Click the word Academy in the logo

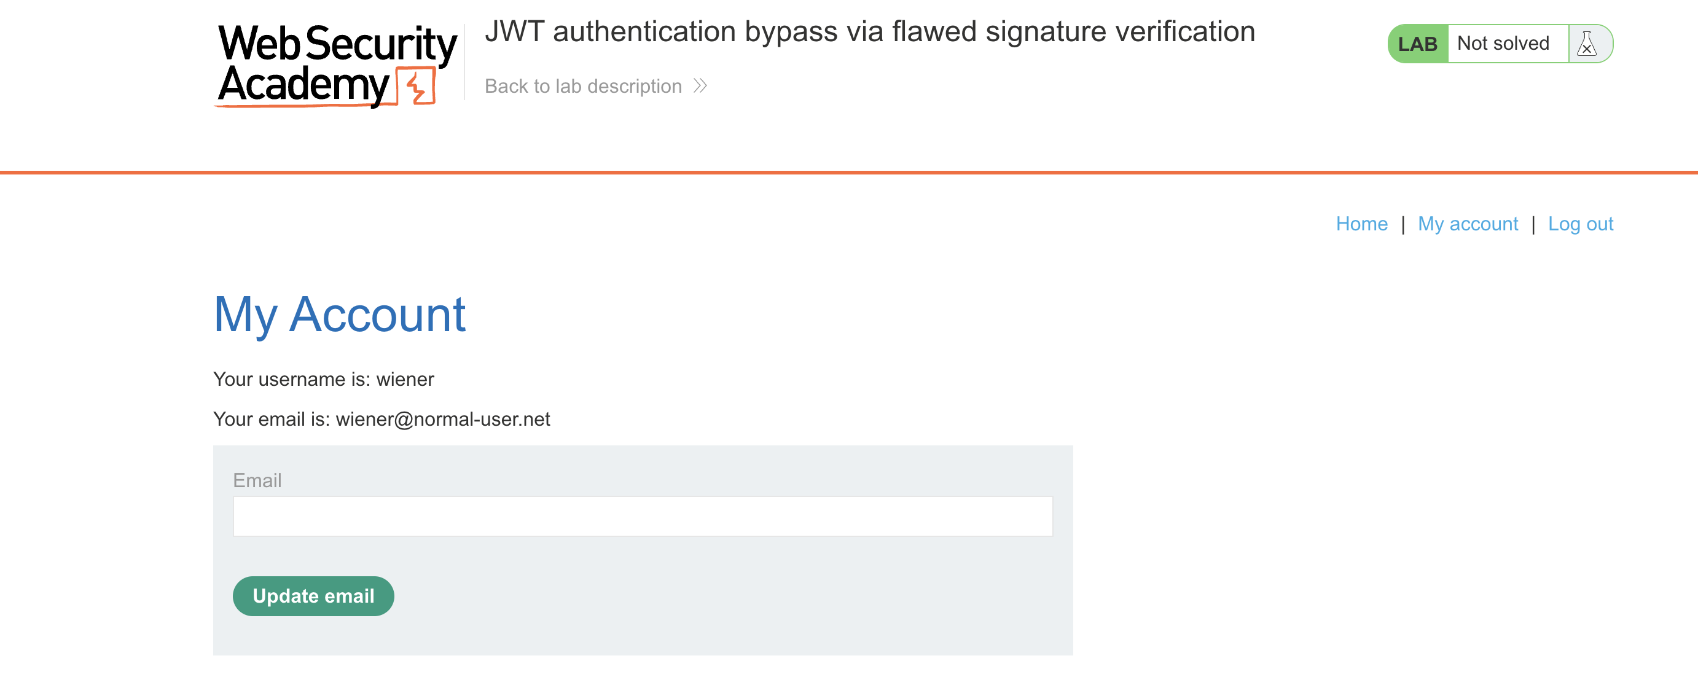[303, 85]
